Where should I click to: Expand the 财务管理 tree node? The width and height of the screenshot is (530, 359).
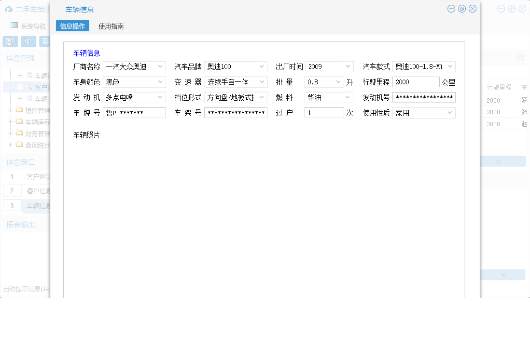[10, 133]
